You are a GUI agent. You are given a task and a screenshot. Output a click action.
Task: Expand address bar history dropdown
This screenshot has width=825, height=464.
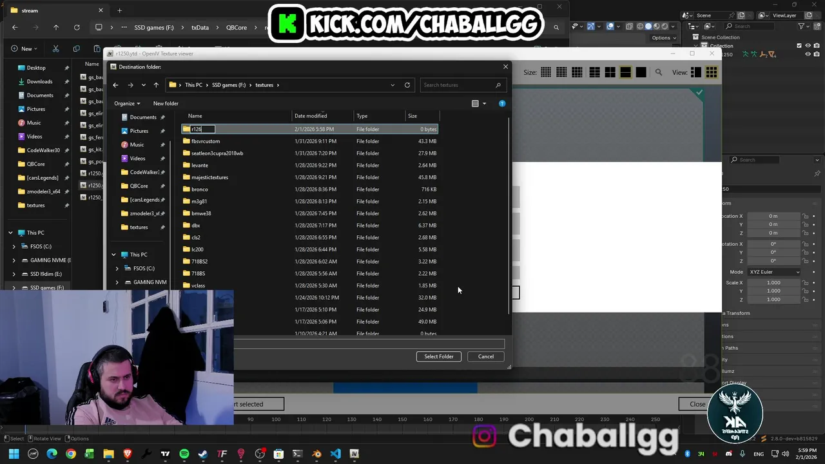[x=393, y=85]
